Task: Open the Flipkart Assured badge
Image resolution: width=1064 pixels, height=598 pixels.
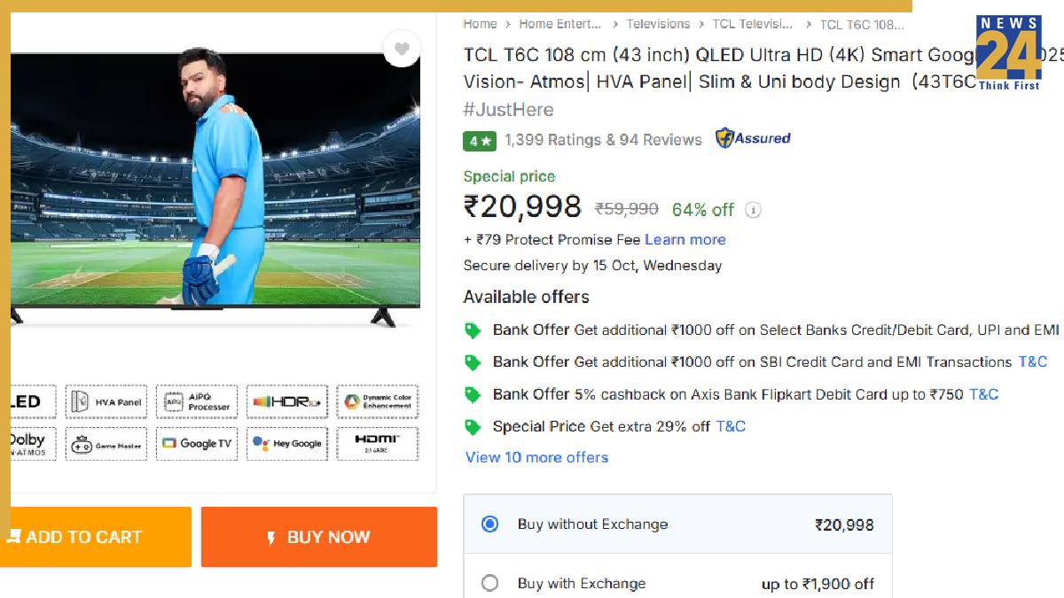Action: click(x=753, y=138)
